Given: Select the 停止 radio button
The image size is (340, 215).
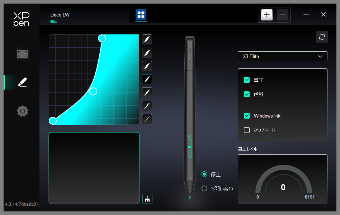Looking at the screenshot, I should coord(204,174).
